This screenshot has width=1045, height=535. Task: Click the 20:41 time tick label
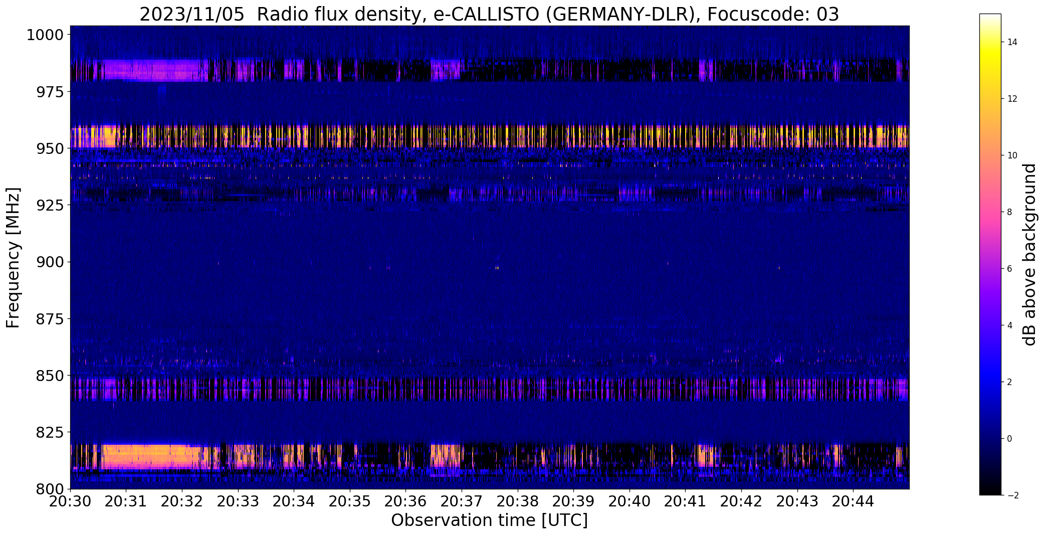(x=686, y=501)
